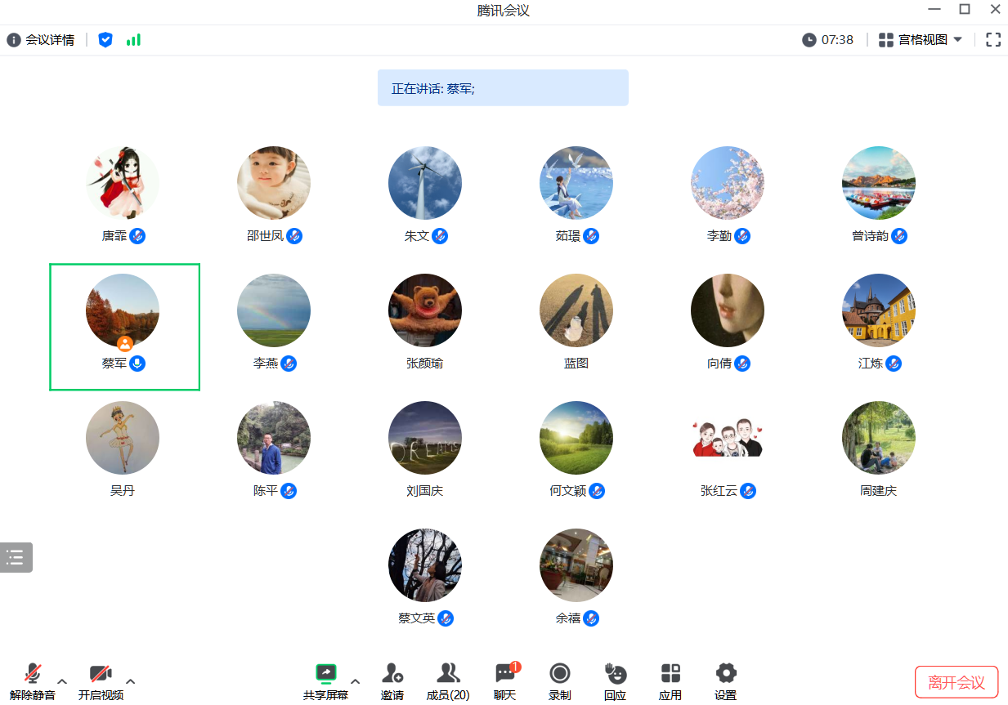Click Leave Meeting (离开会议) button

956,682
